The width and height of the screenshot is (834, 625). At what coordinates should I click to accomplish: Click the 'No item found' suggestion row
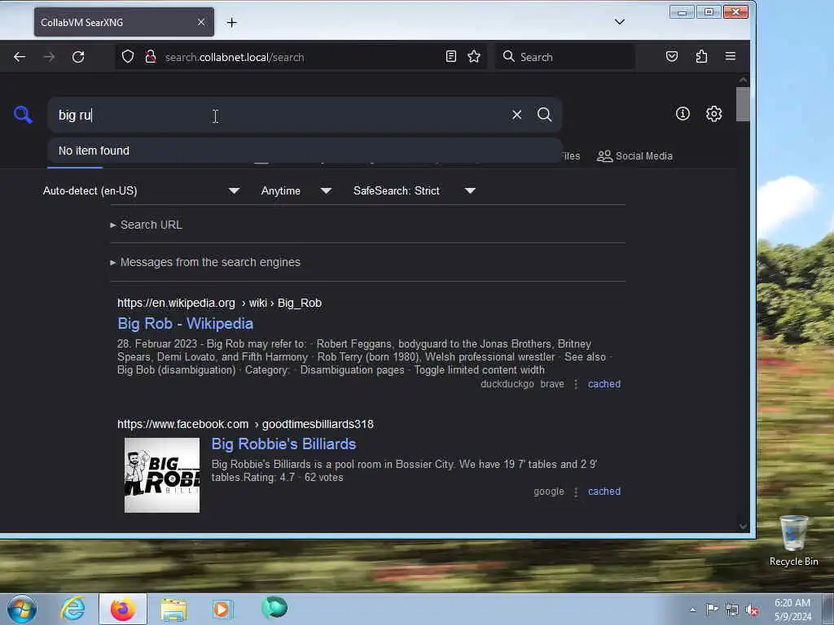tap(305, 151)
